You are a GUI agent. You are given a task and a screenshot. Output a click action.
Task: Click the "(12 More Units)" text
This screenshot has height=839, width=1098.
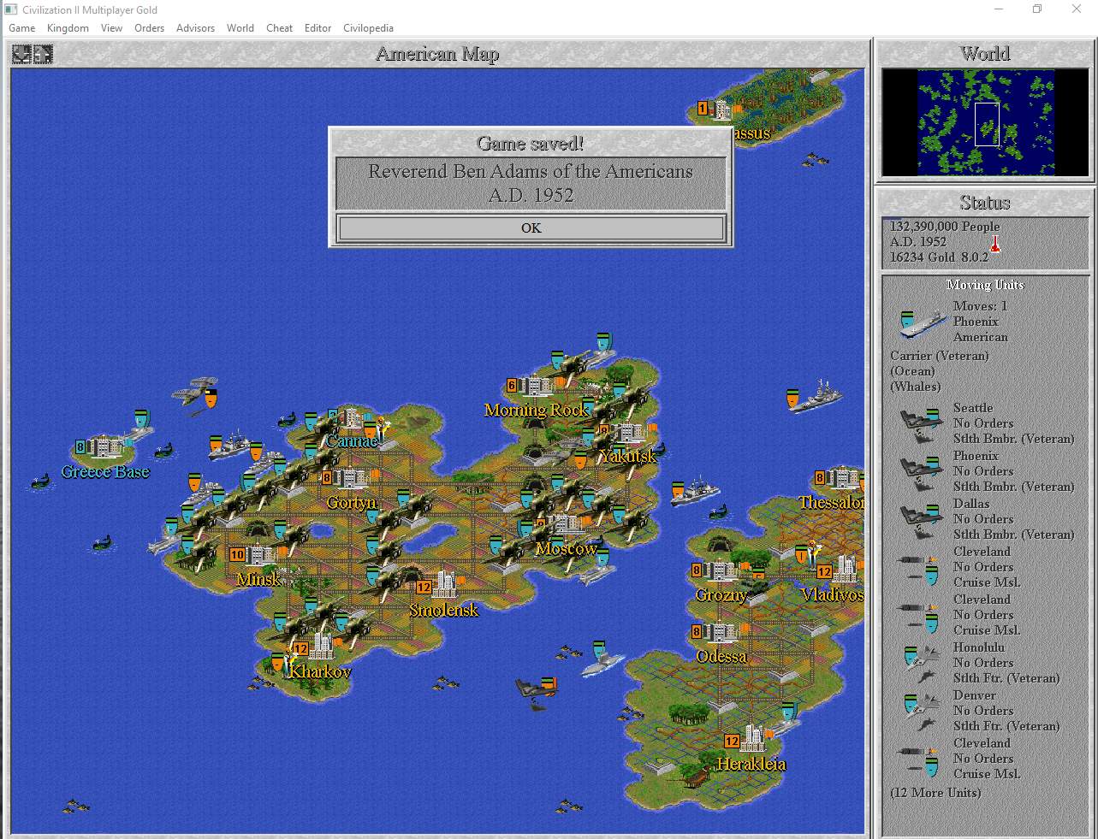935,793
